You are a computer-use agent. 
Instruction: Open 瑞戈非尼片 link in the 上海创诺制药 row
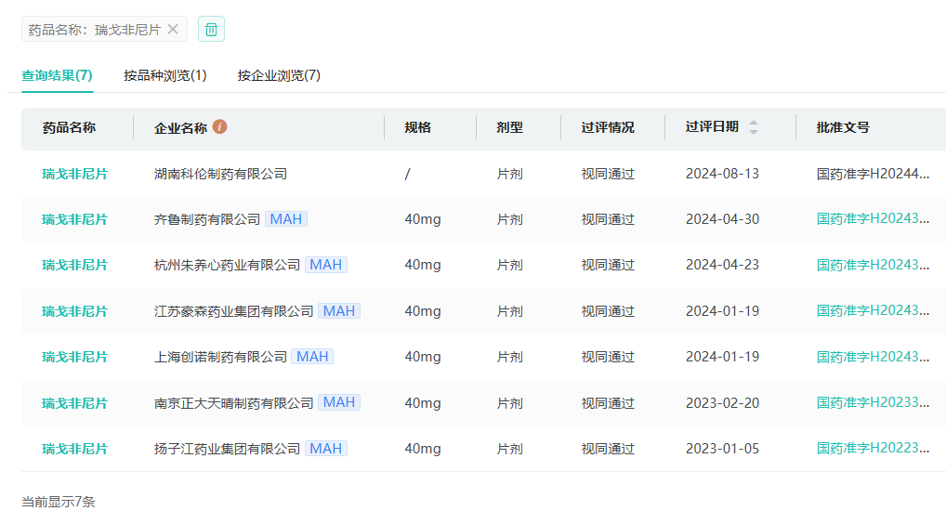tap(75, 357)
